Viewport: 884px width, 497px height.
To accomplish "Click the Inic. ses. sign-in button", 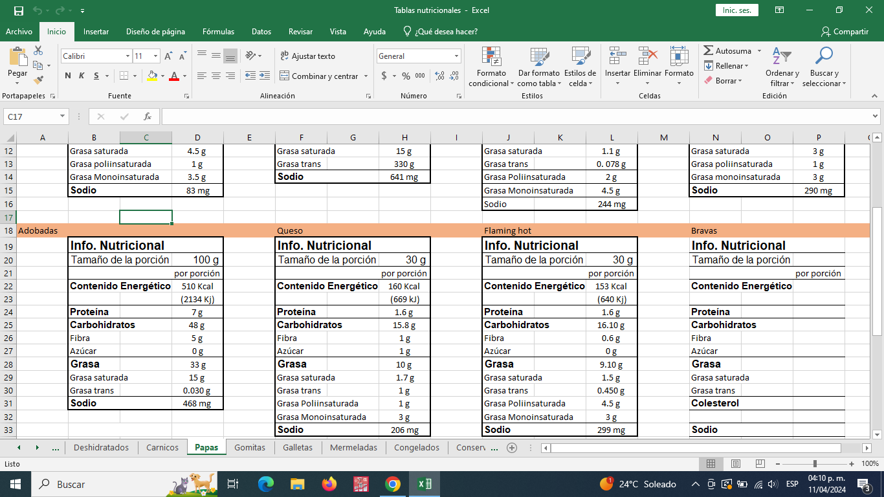I will pos(737,10).
